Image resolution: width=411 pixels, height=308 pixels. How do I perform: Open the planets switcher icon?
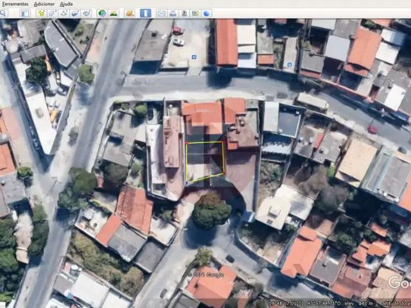[130, 13]
